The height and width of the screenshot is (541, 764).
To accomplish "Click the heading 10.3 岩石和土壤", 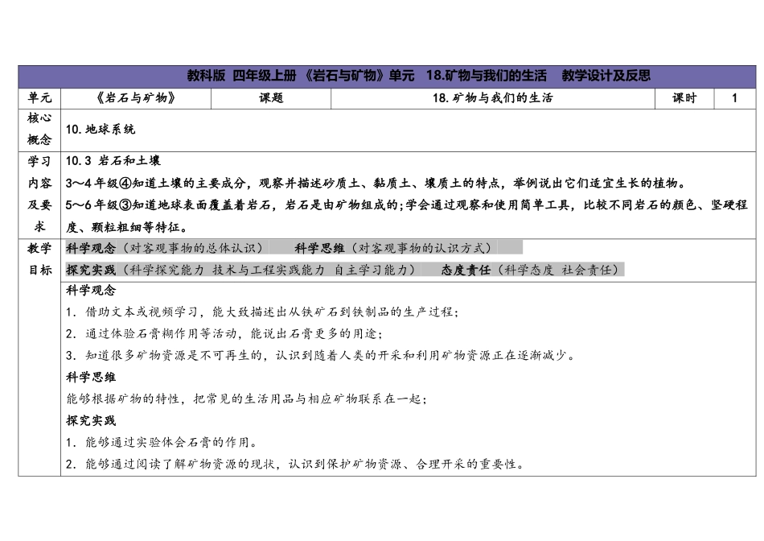I will pyautogui.click(x=113, y=161).
